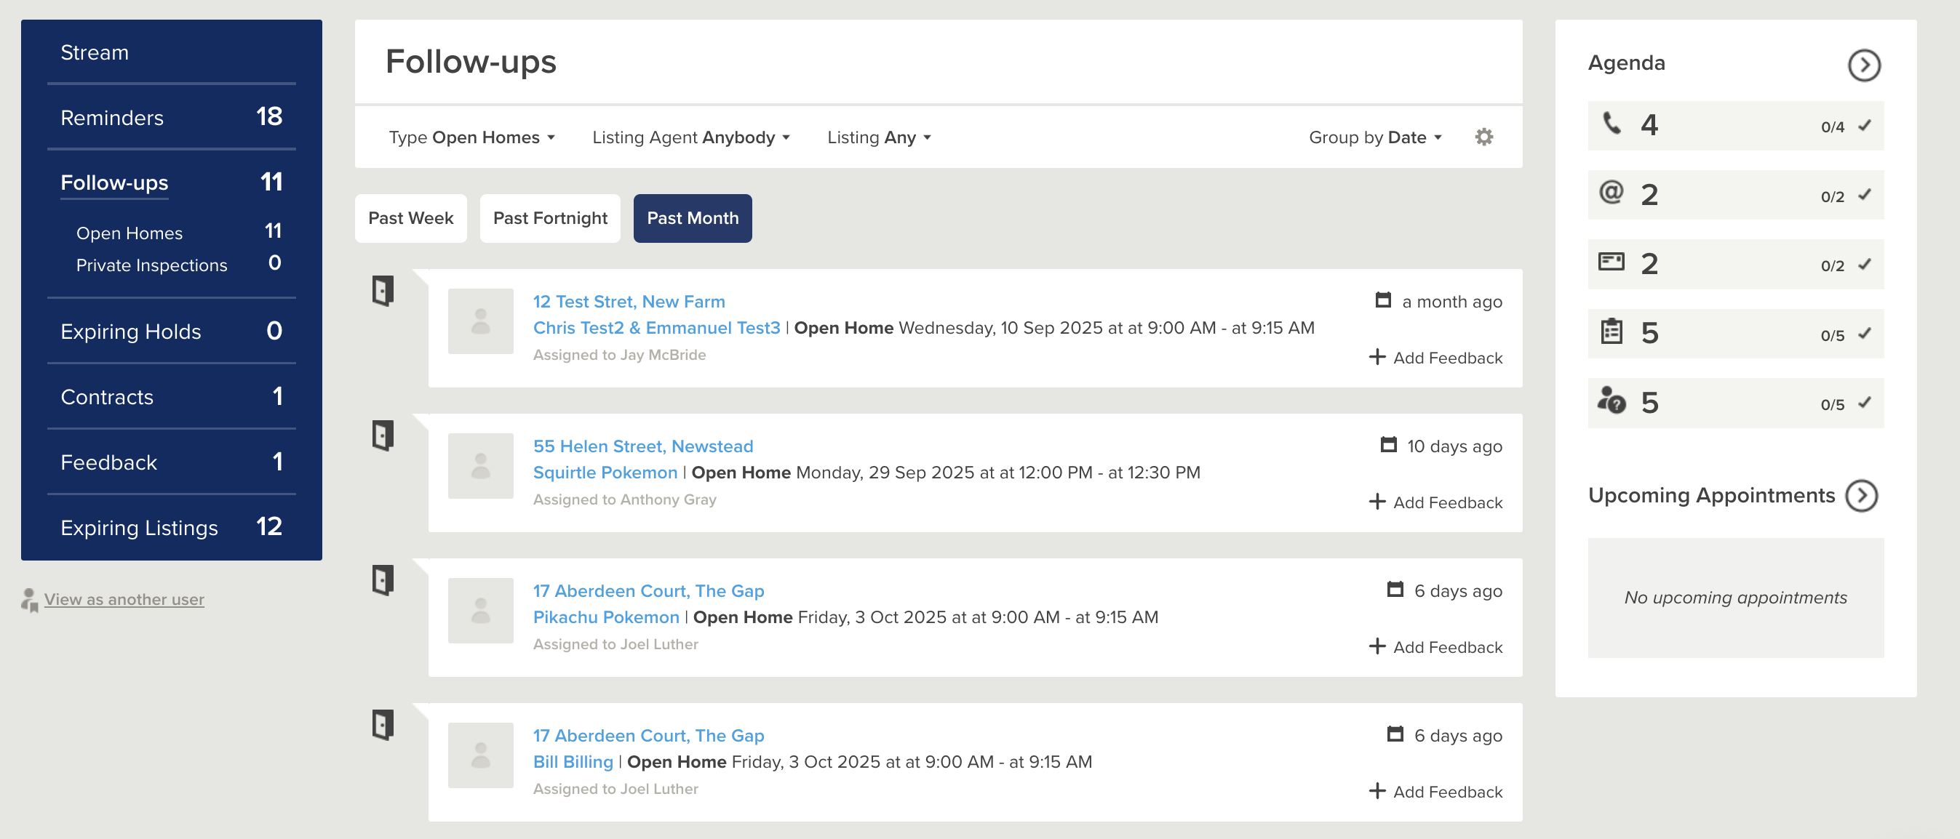Click the View as another user link

tap(124, 599)
